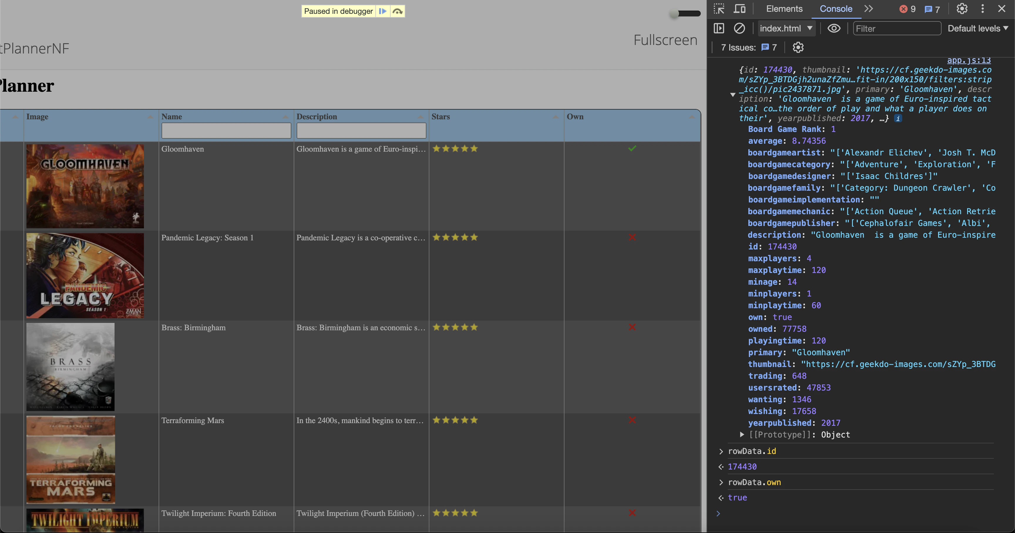1015x533 pixels.
Task: Open the 7 messages indicator in top bar
Action: coord(932,9)
